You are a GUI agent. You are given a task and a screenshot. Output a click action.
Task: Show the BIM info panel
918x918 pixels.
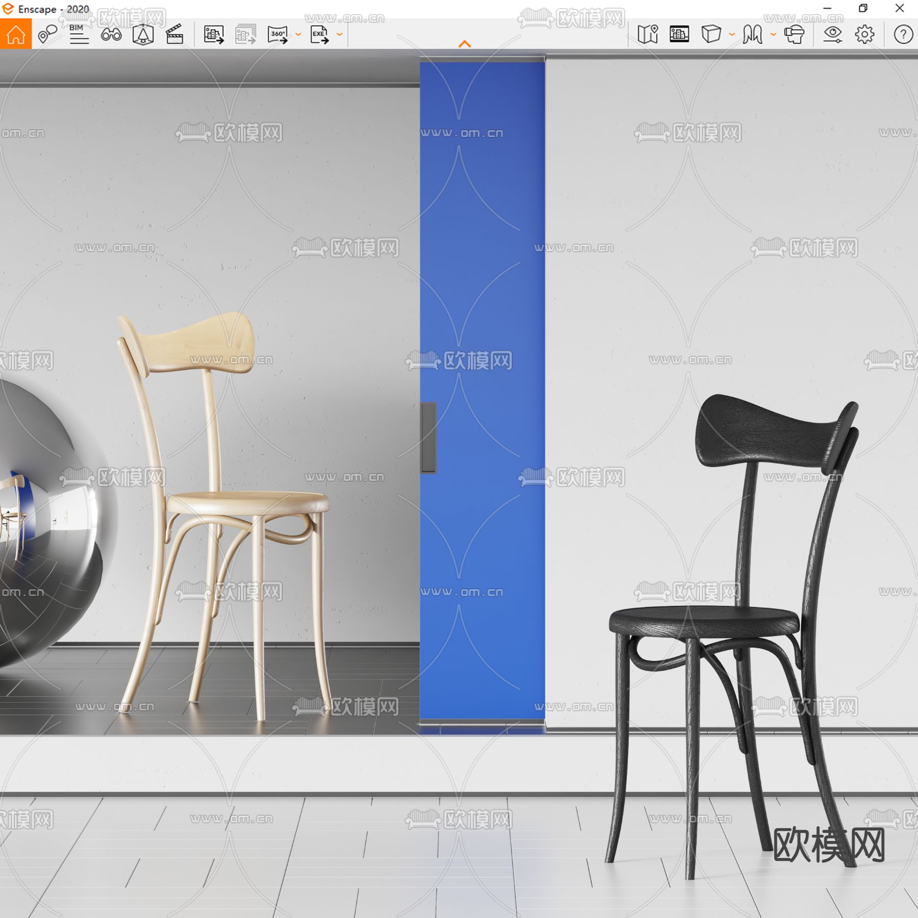click(79, 34)
